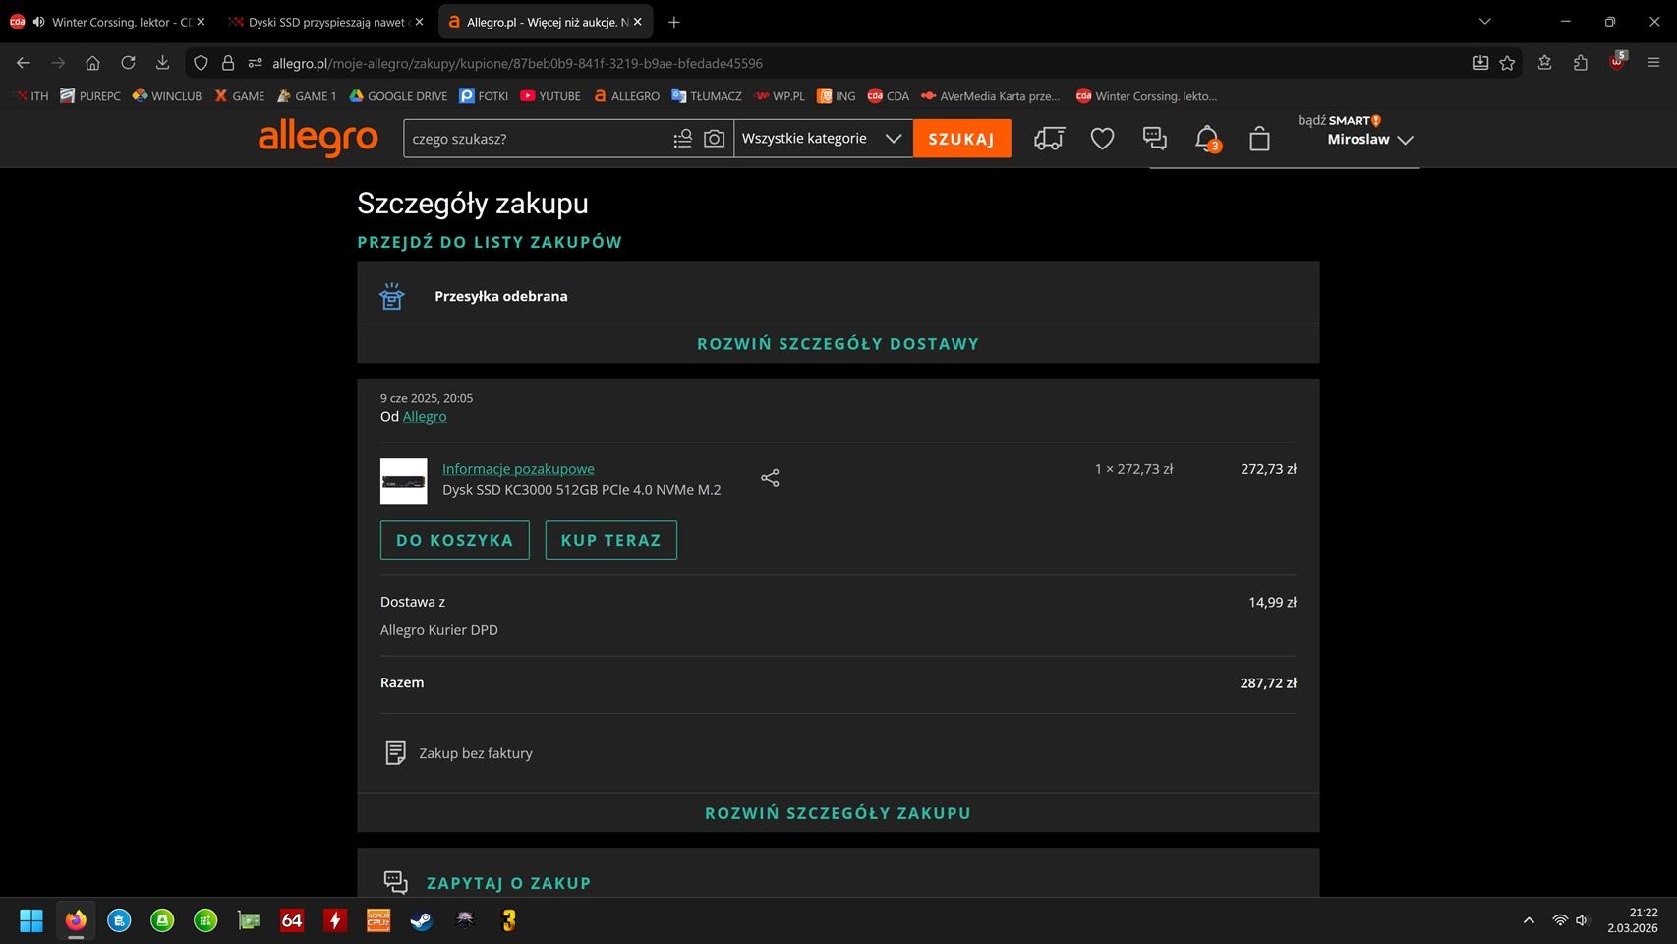
Task: Open the shopping bag cart icon
Action: pos(1259,139)
